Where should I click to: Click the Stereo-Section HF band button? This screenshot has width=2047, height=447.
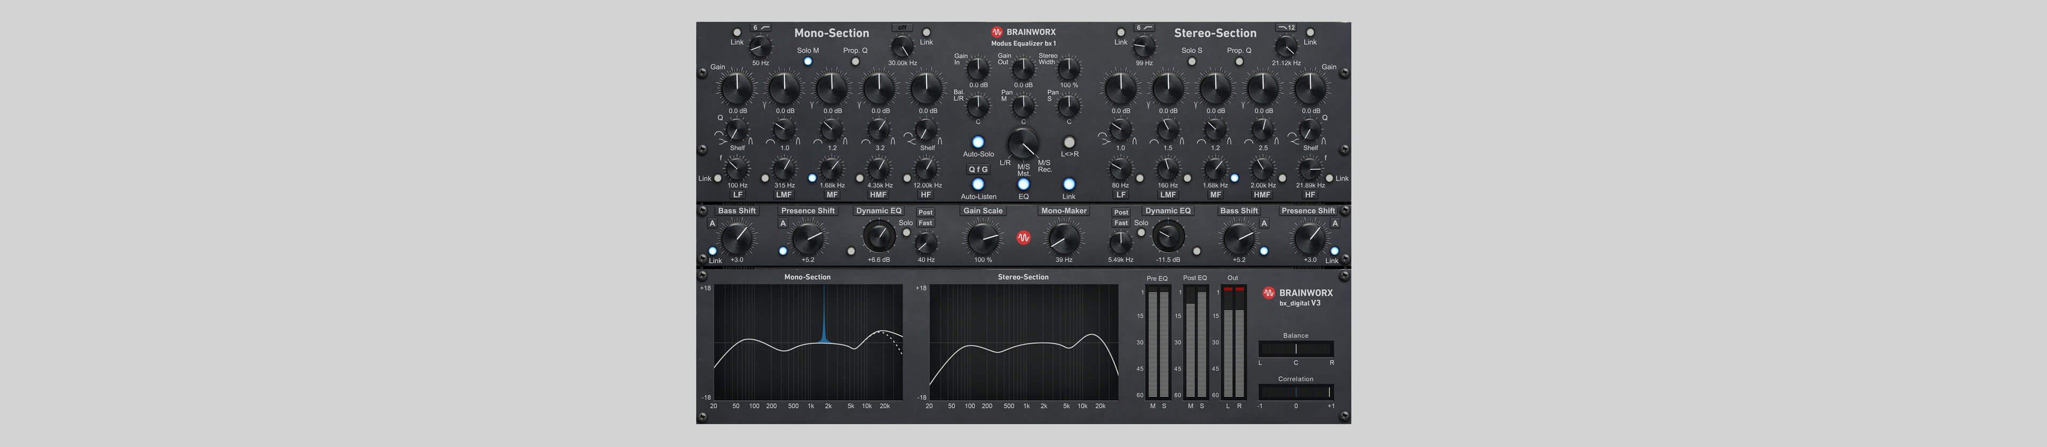click(1310, 195)
